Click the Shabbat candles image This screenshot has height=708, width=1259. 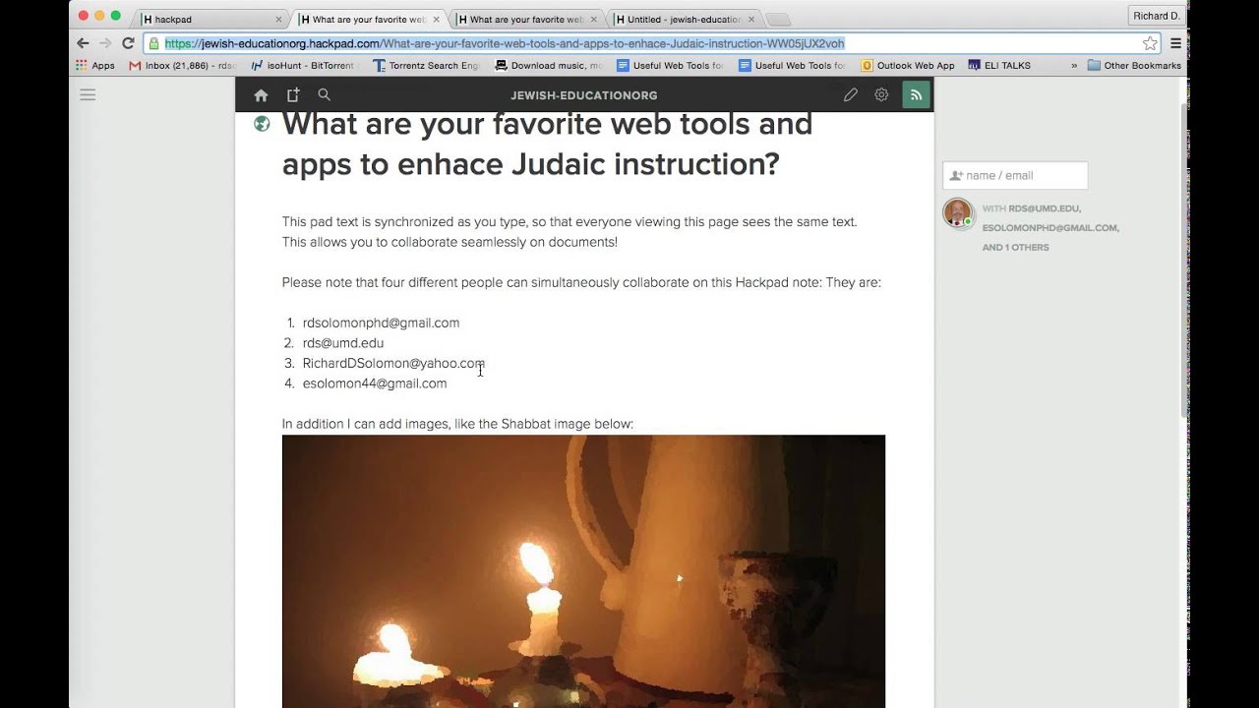[x=583, y=571]
